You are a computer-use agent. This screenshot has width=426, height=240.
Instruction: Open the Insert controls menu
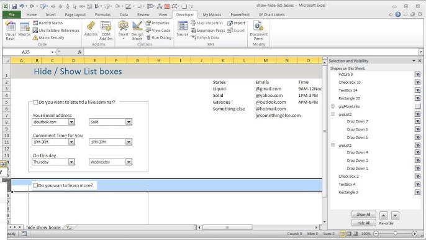pos(123,30)
